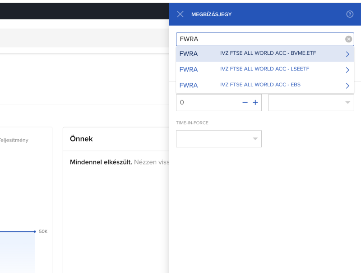Viewport: 361px width, 273px height.
Task: Select FWRA on BVME.ETF exchange
Action: click(x=265, y=54)
